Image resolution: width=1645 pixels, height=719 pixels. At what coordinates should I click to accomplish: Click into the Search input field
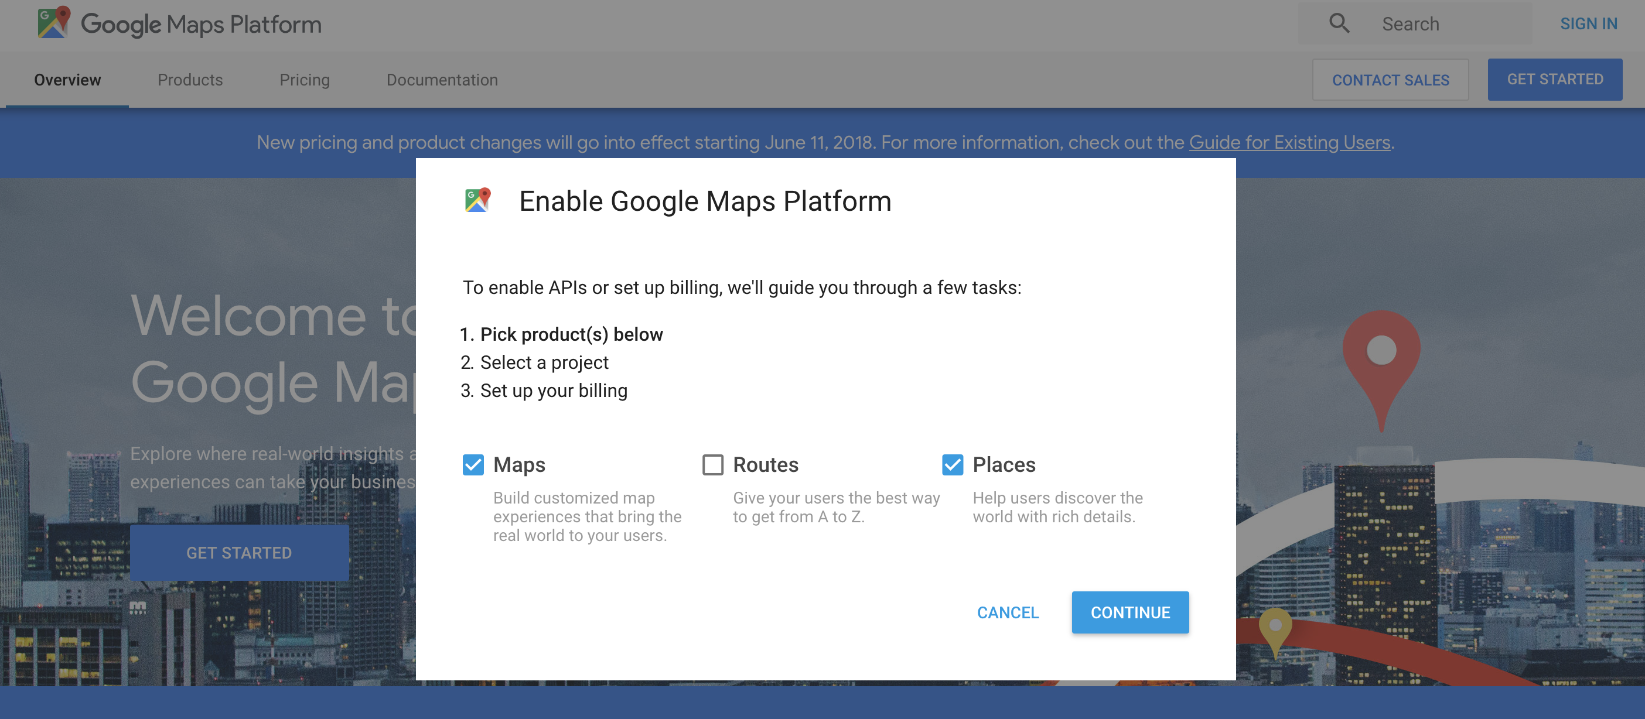(x=1449, y=23)
